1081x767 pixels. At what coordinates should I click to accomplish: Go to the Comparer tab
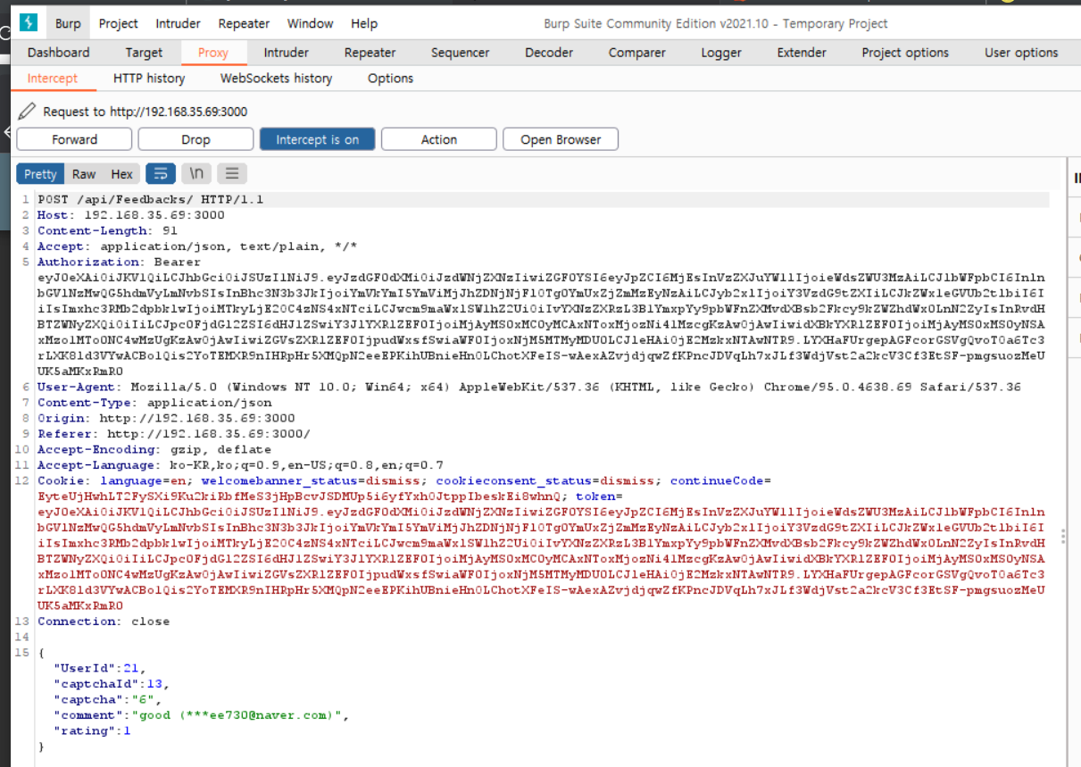coord(636,53)
